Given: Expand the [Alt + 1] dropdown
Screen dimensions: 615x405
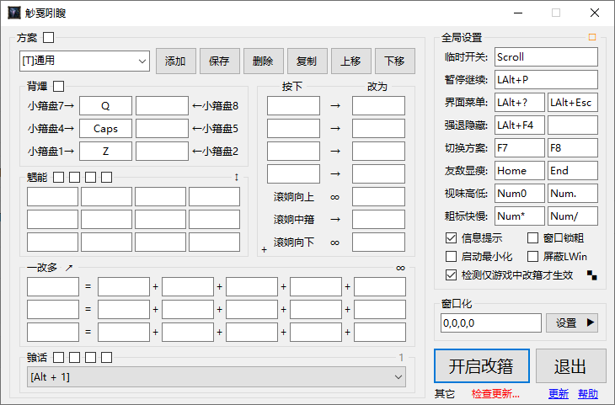Looking at the screenshot, I should pyautogui.click(x=217, y=376).
